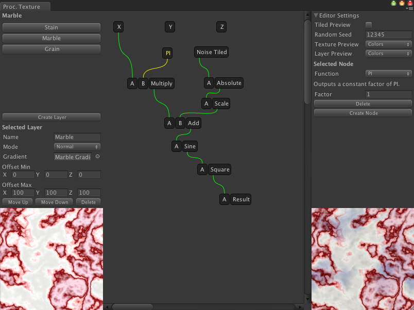Click the Create Layer button
414x310 pixels.
coord(51,117)
